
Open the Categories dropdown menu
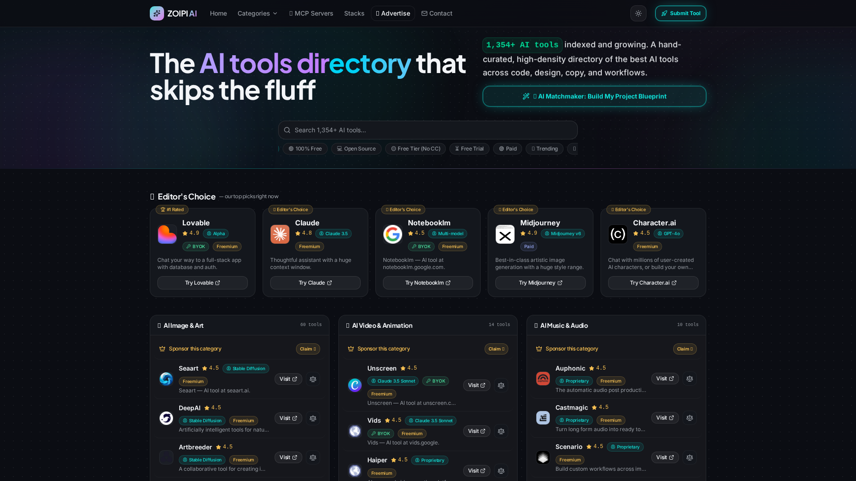(x=257, y=13)
